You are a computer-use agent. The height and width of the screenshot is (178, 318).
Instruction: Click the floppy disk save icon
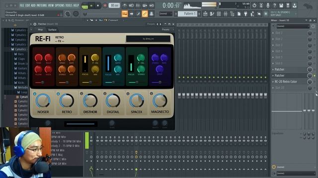pos(281,5)
